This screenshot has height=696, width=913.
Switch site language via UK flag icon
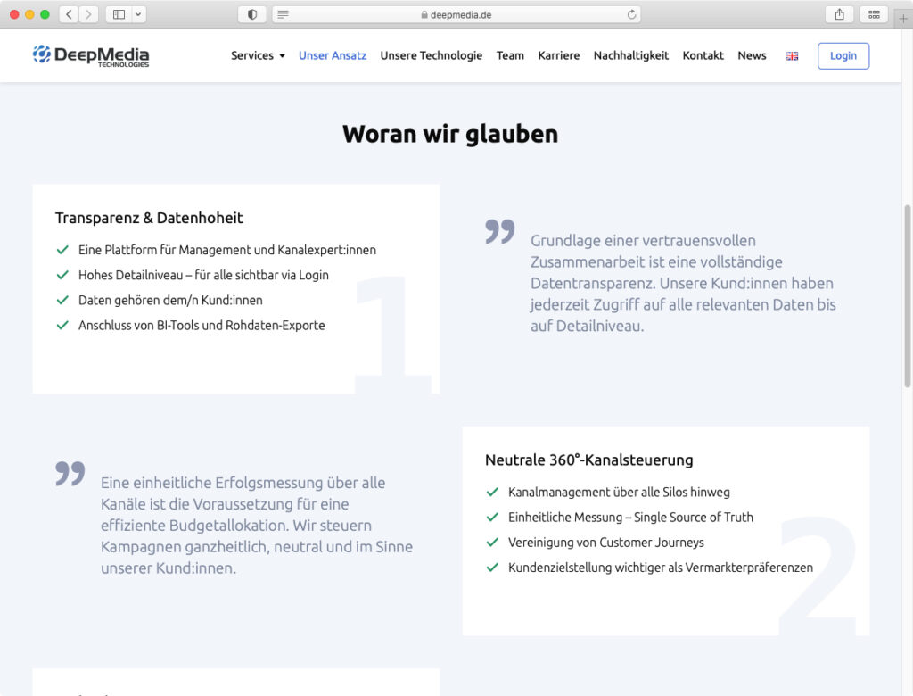[792, 56]
